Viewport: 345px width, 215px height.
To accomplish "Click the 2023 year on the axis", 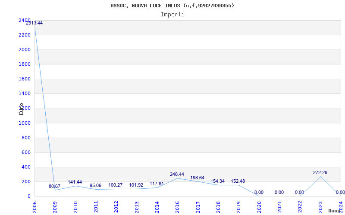I will (320, 207).
